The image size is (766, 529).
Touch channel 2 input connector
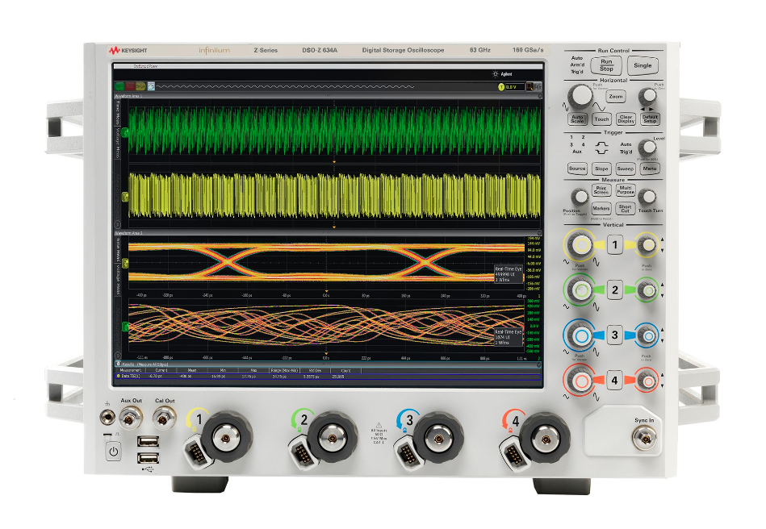click(333, 438)
